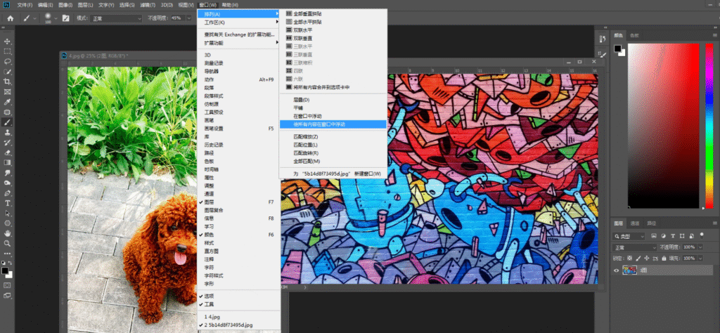Click the Home icon in options bar
720x333 pixels.
(10, 18)
